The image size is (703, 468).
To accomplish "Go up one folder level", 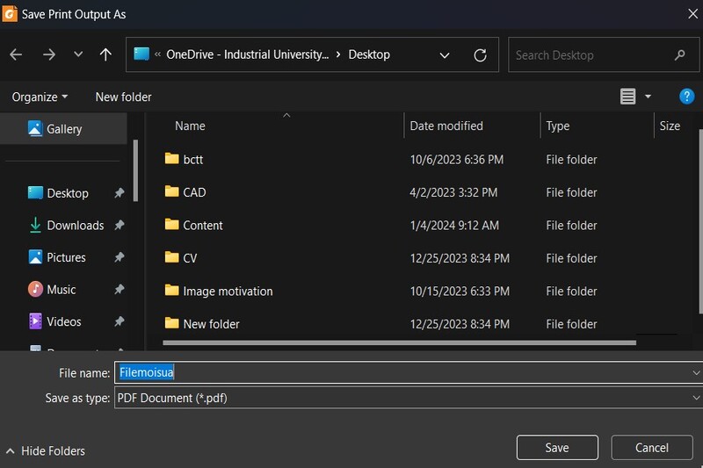I will pos(105,54).
